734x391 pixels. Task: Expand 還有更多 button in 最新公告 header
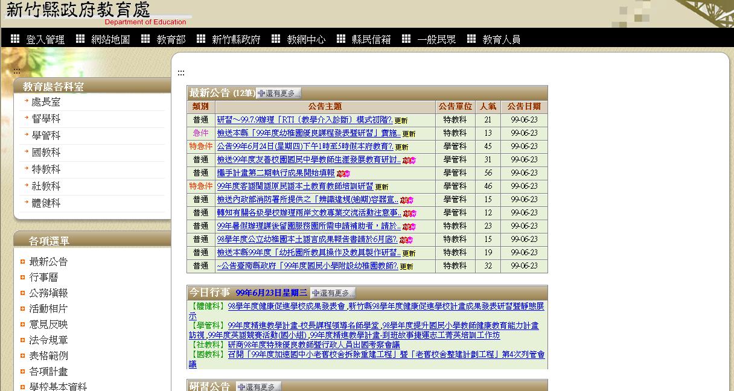(x=278, y=93)
